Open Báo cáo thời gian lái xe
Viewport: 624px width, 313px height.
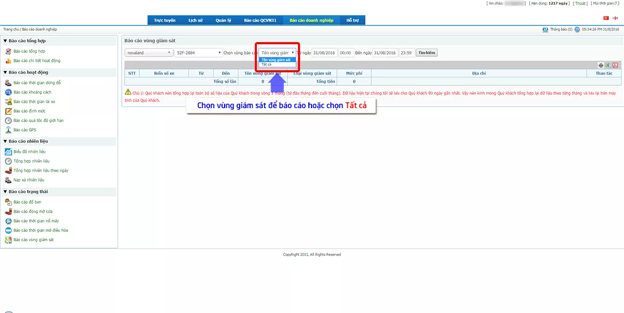tap(34, 101)
